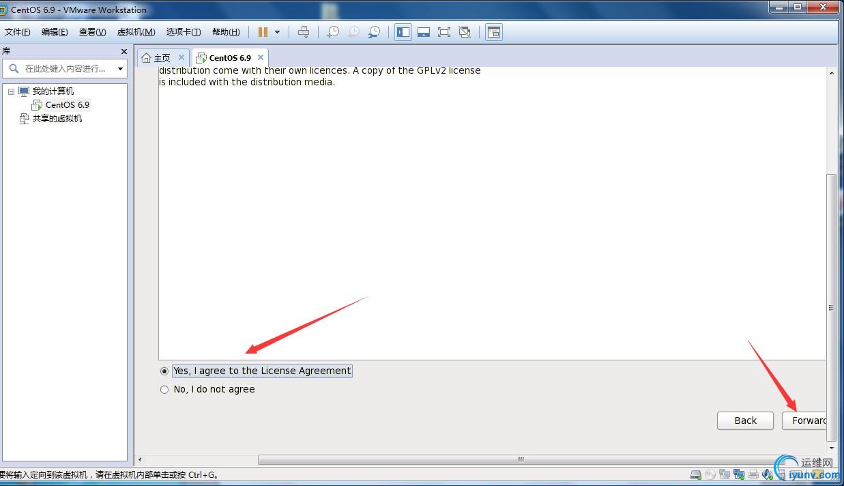Switch to the CentOS 6.9 tab
844x486 pixels.
coord(230,58)
